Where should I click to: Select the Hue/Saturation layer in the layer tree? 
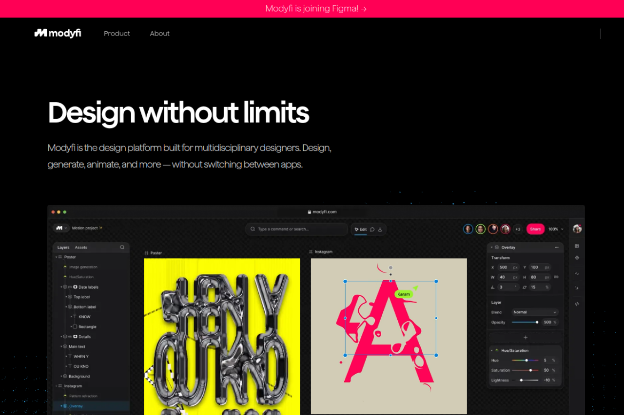click(x=81, y=277)
